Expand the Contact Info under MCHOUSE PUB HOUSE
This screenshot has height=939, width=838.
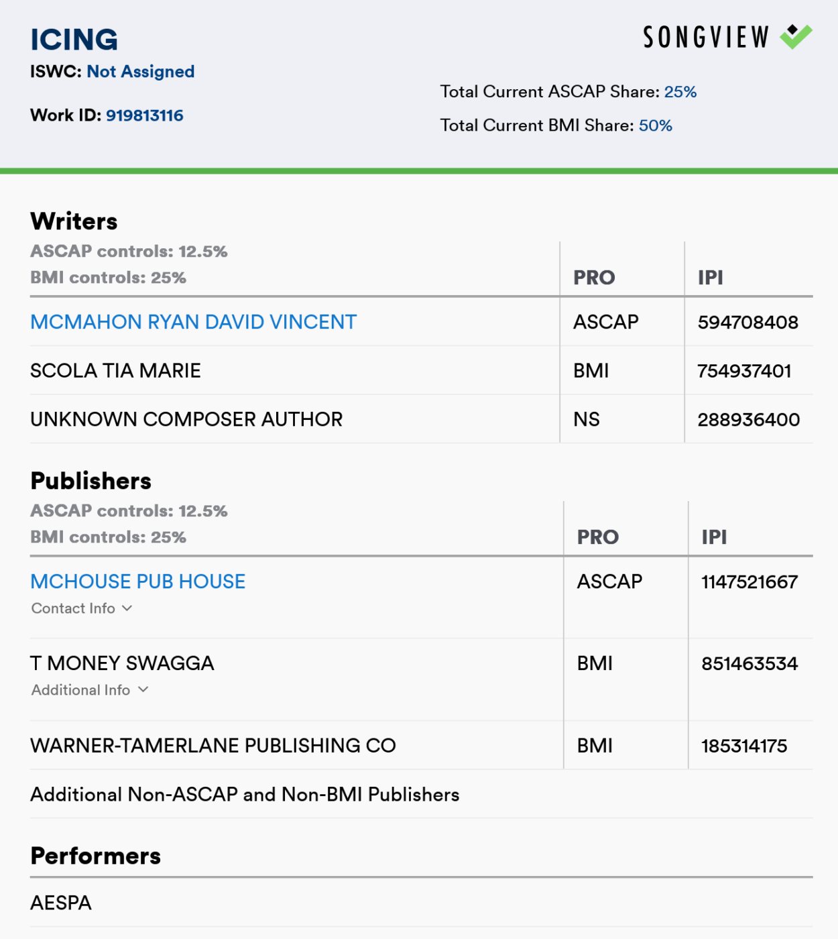pos(80,608)
